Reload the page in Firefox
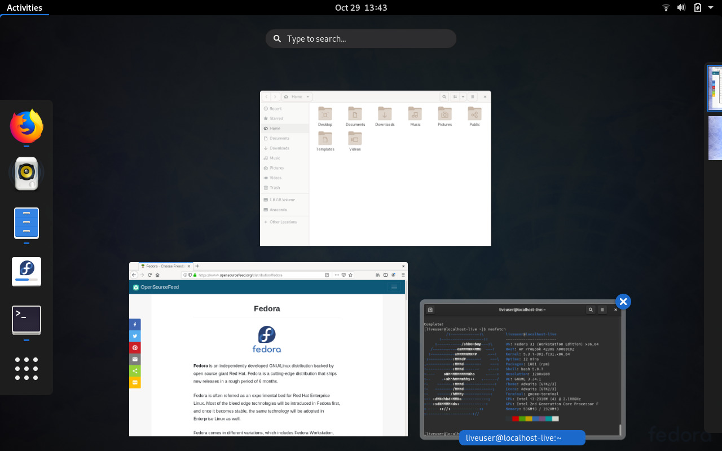The width and height of the screenshot is (722, 451). [x=149, y=275]
